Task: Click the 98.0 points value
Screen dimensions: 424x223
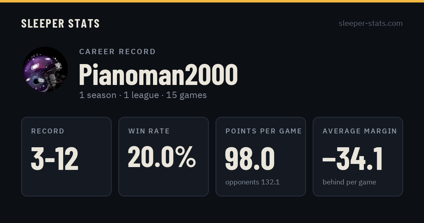Action: (250, 159)
